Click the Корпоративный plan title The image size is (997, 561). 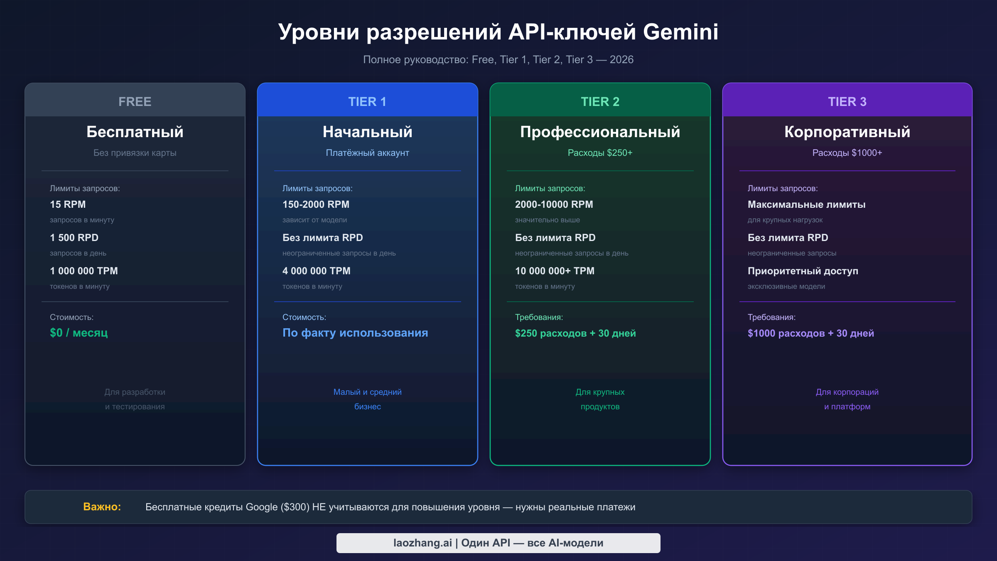tap(847, 132)
